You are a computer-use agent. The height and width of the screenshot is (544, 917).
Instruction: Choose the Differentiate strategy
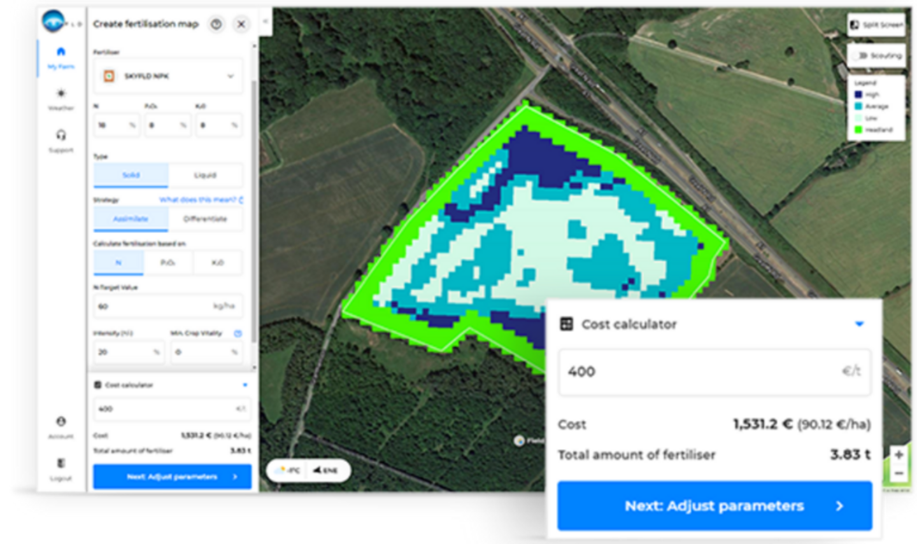(x=205, y=219)
